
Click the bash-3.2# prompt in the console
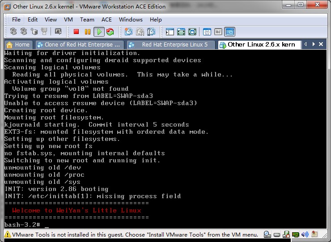click(x=22, y=225)
